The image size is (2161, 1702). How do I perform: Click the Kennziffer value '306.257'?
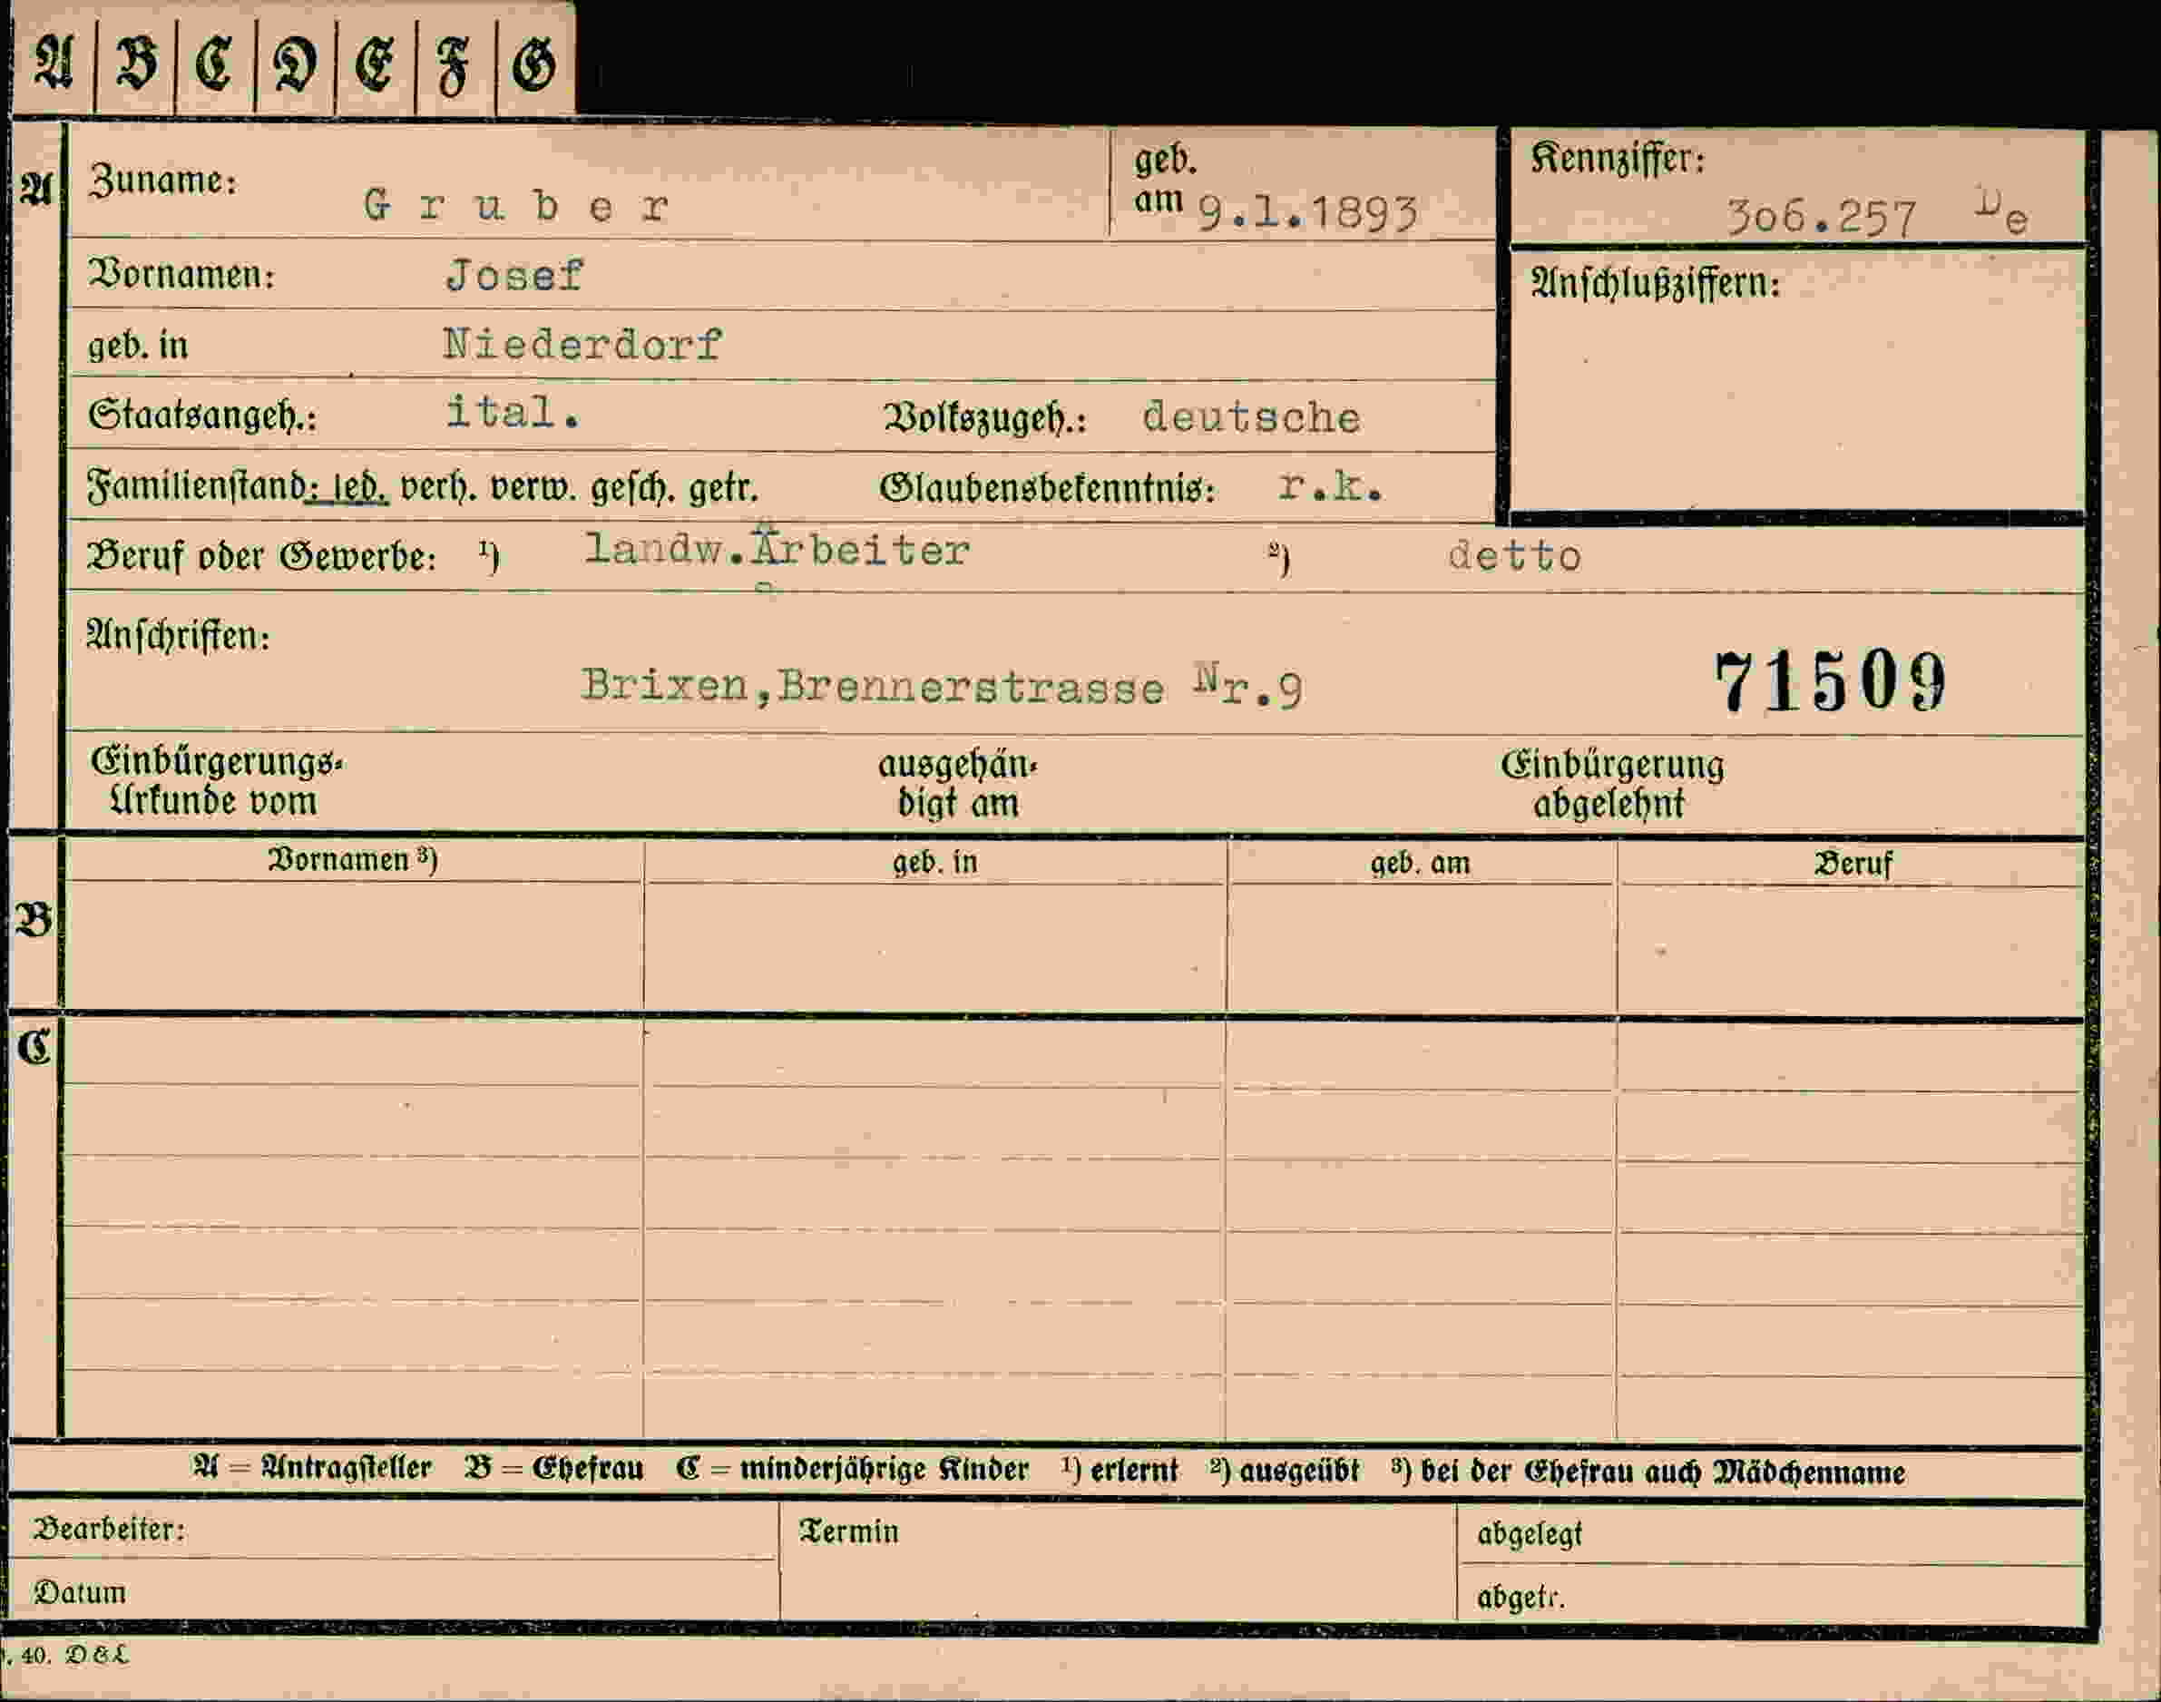pos(1820,217)
